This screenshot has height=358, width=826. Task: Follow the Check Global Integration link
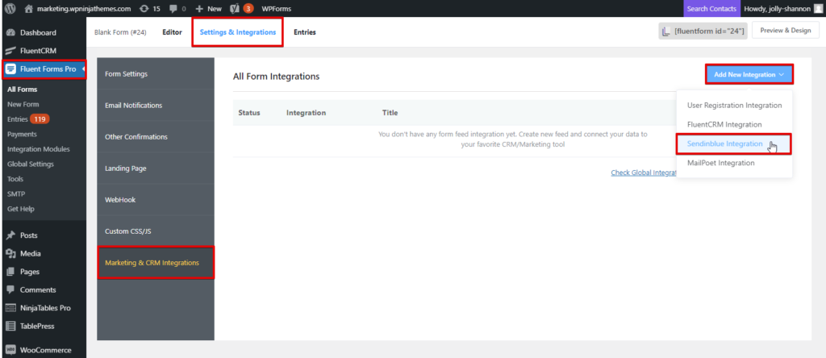644,173
